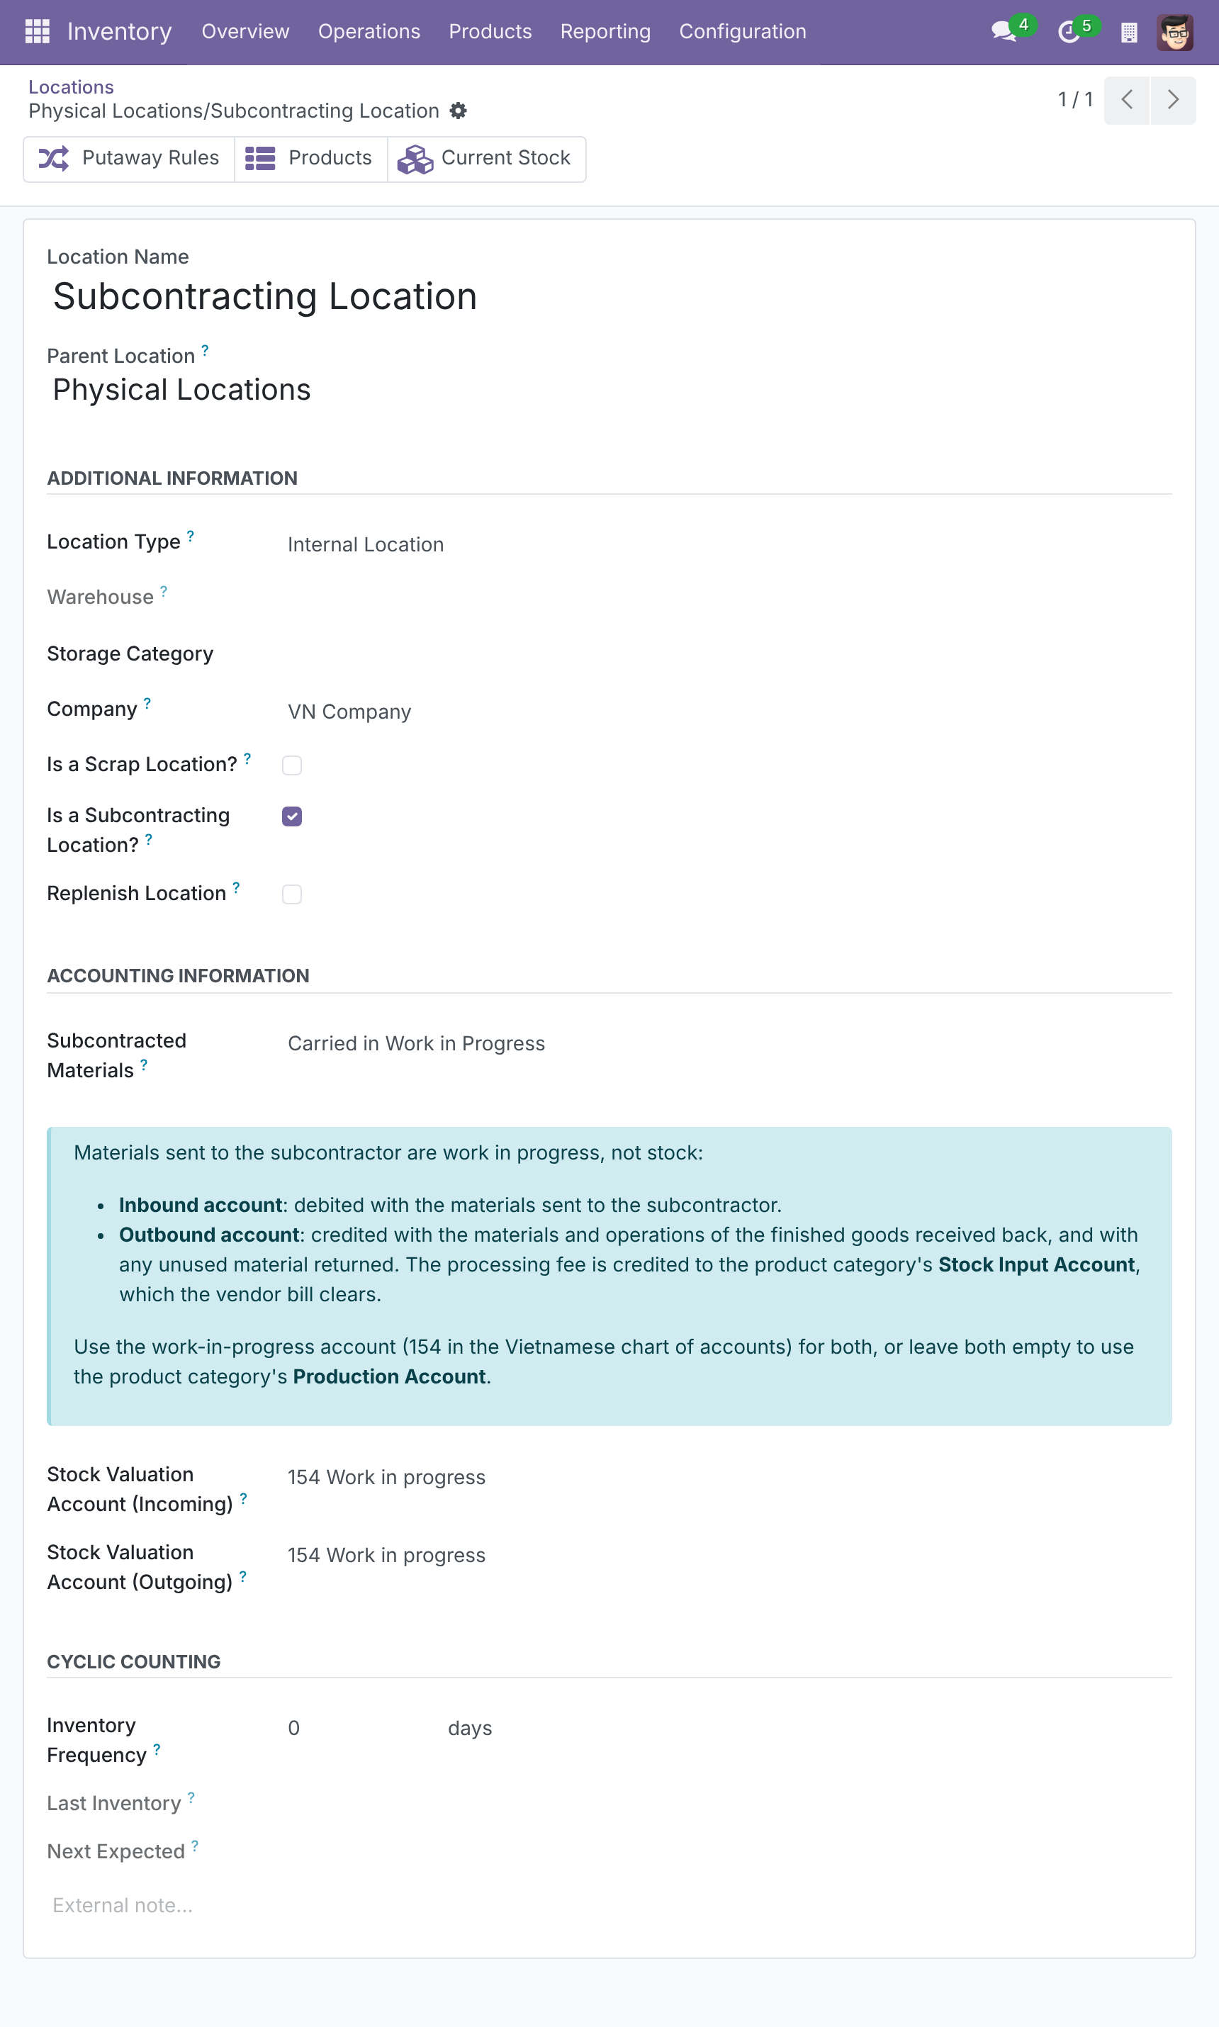Open the Location Type dropdown
This screenshot has height=2027, width=1219.
point(728,544)
